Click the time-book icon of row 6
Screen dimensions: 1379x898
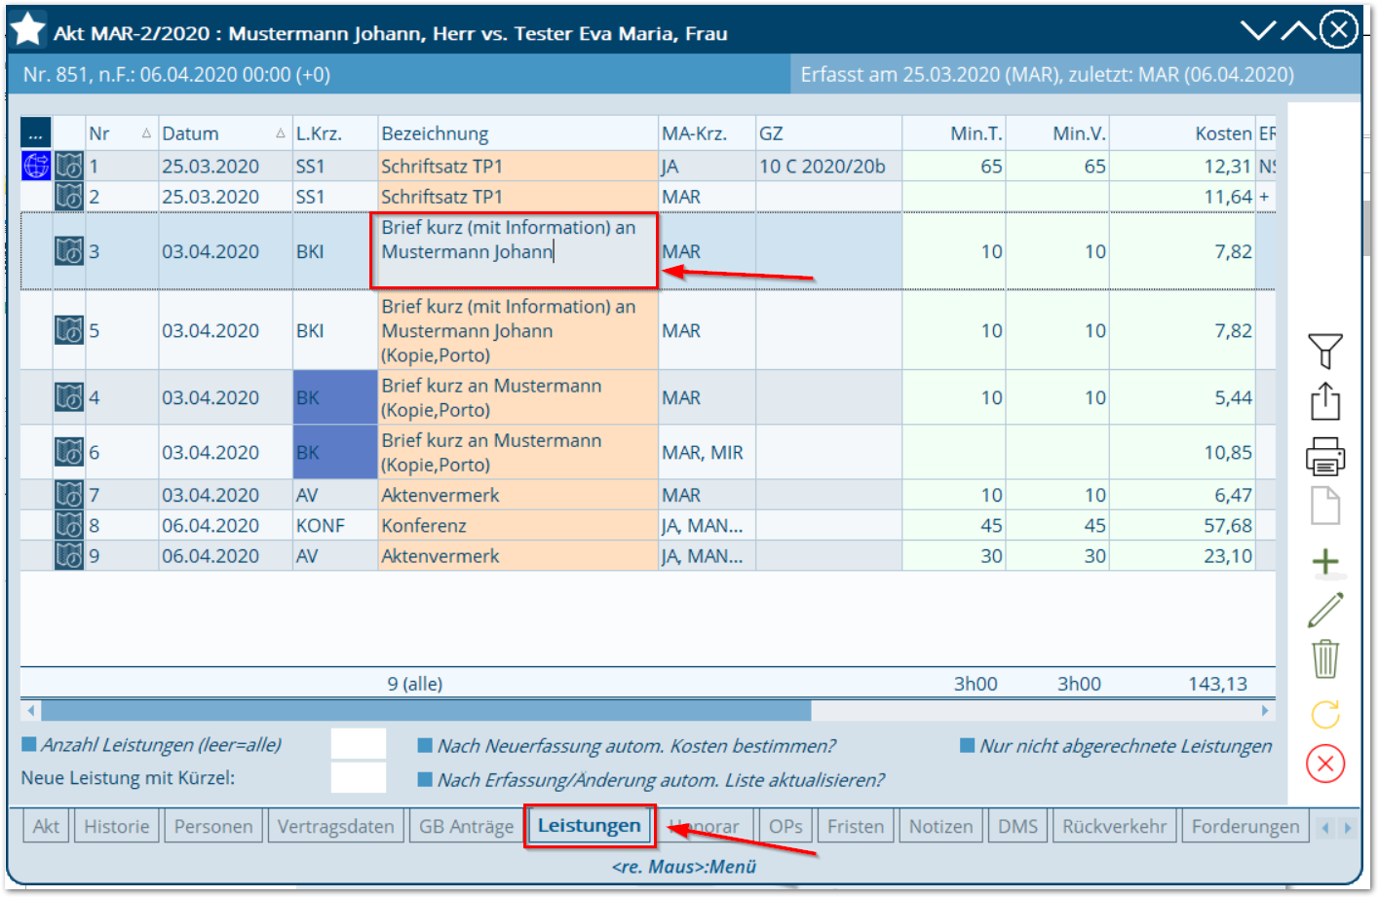pyautogui.click(x=69, y=452)
